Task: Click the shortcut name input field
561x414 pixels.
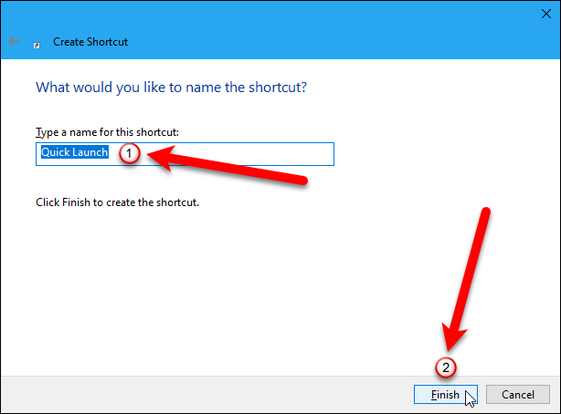Action: click(185, 154)
